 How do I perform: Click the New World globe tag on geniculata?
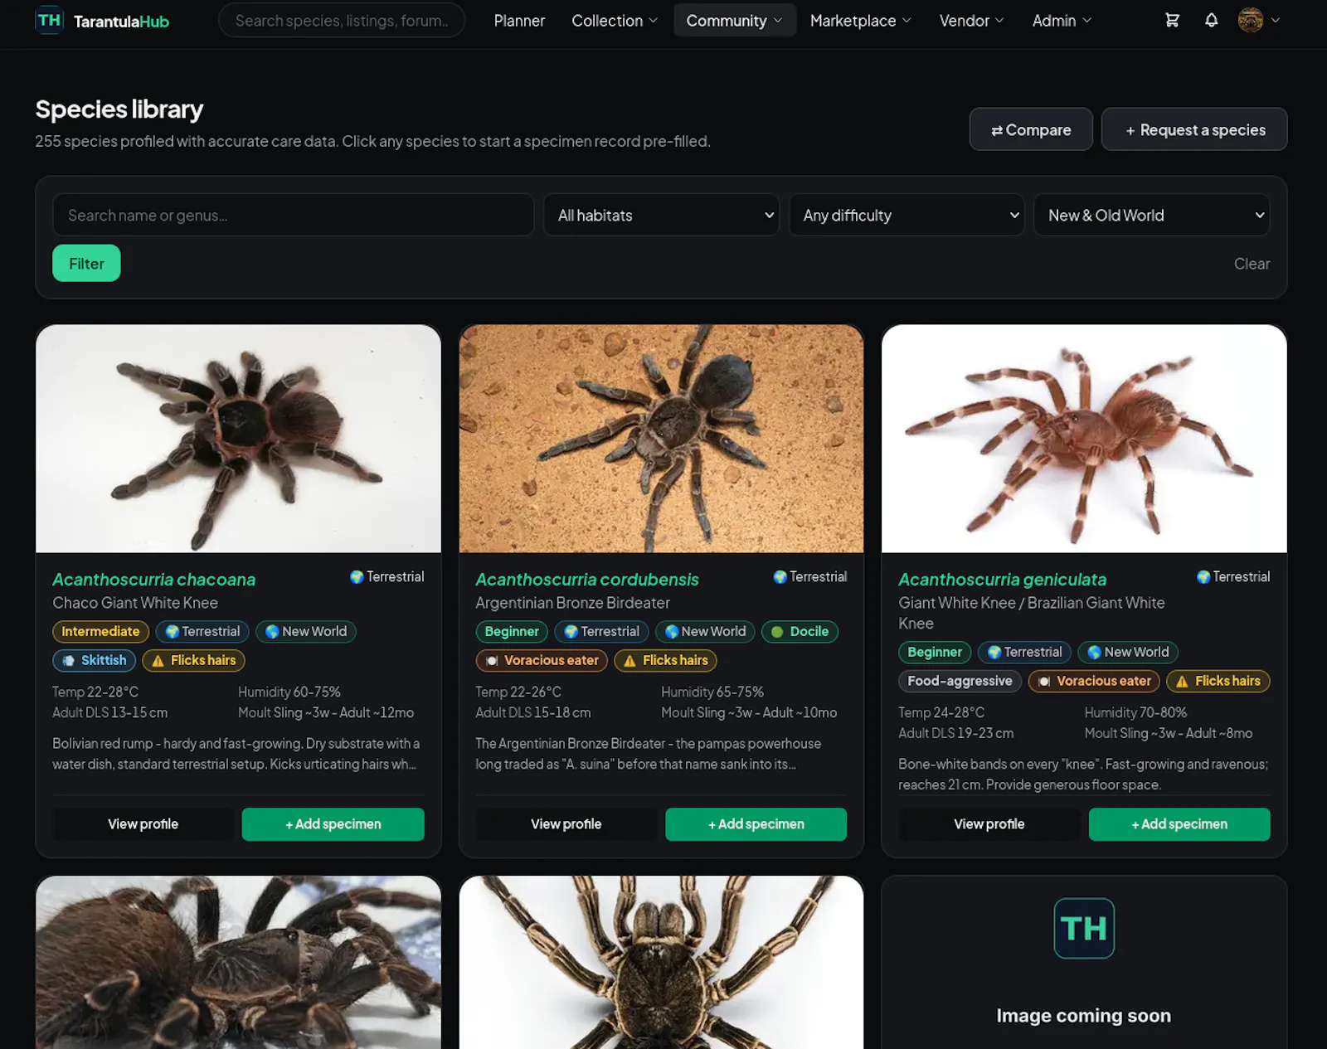pos(1128,652)
